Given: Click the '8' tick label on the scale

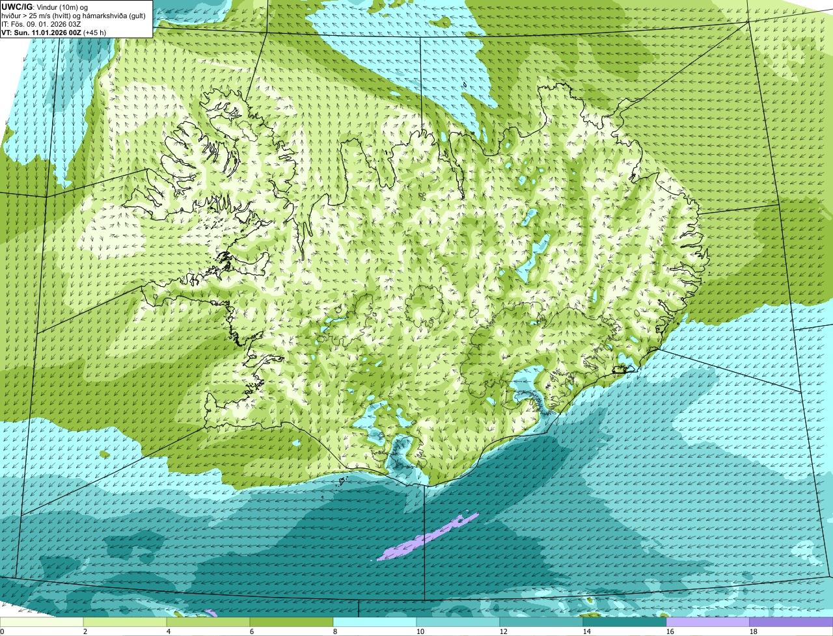Looking at the screenshot, I should coord(335,631).
